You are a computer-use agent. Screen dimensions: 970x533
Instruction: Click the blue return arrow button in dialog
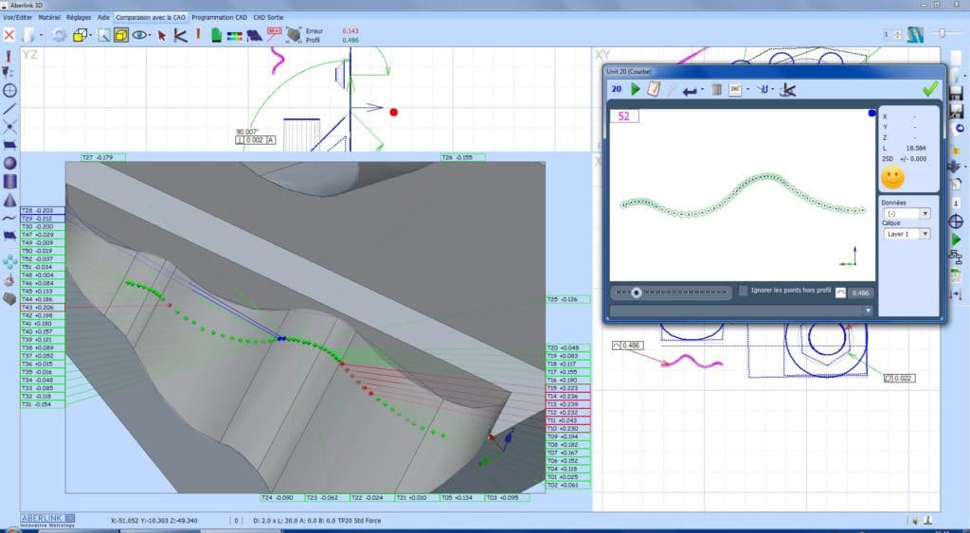coord(690,91)
